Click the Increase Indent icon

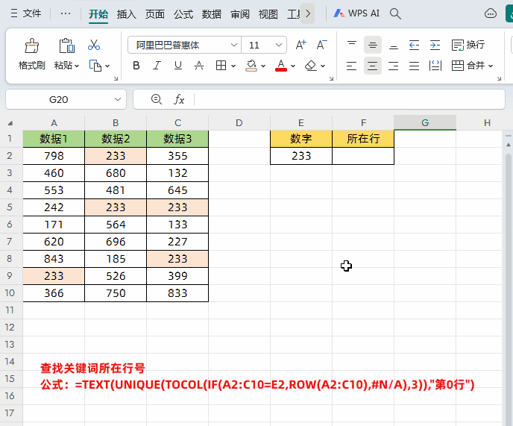tap(435, 45)
